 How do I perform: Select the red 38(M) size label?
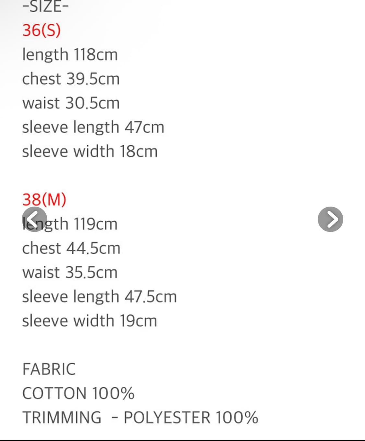[44, 199]
